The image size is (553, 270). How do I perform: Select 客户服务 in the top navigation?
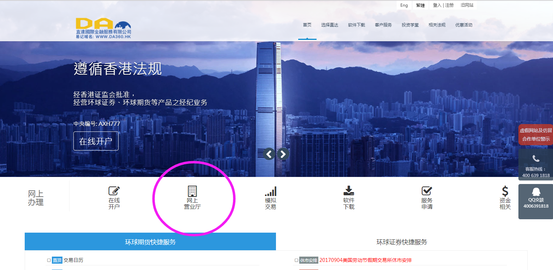(383, 25)
